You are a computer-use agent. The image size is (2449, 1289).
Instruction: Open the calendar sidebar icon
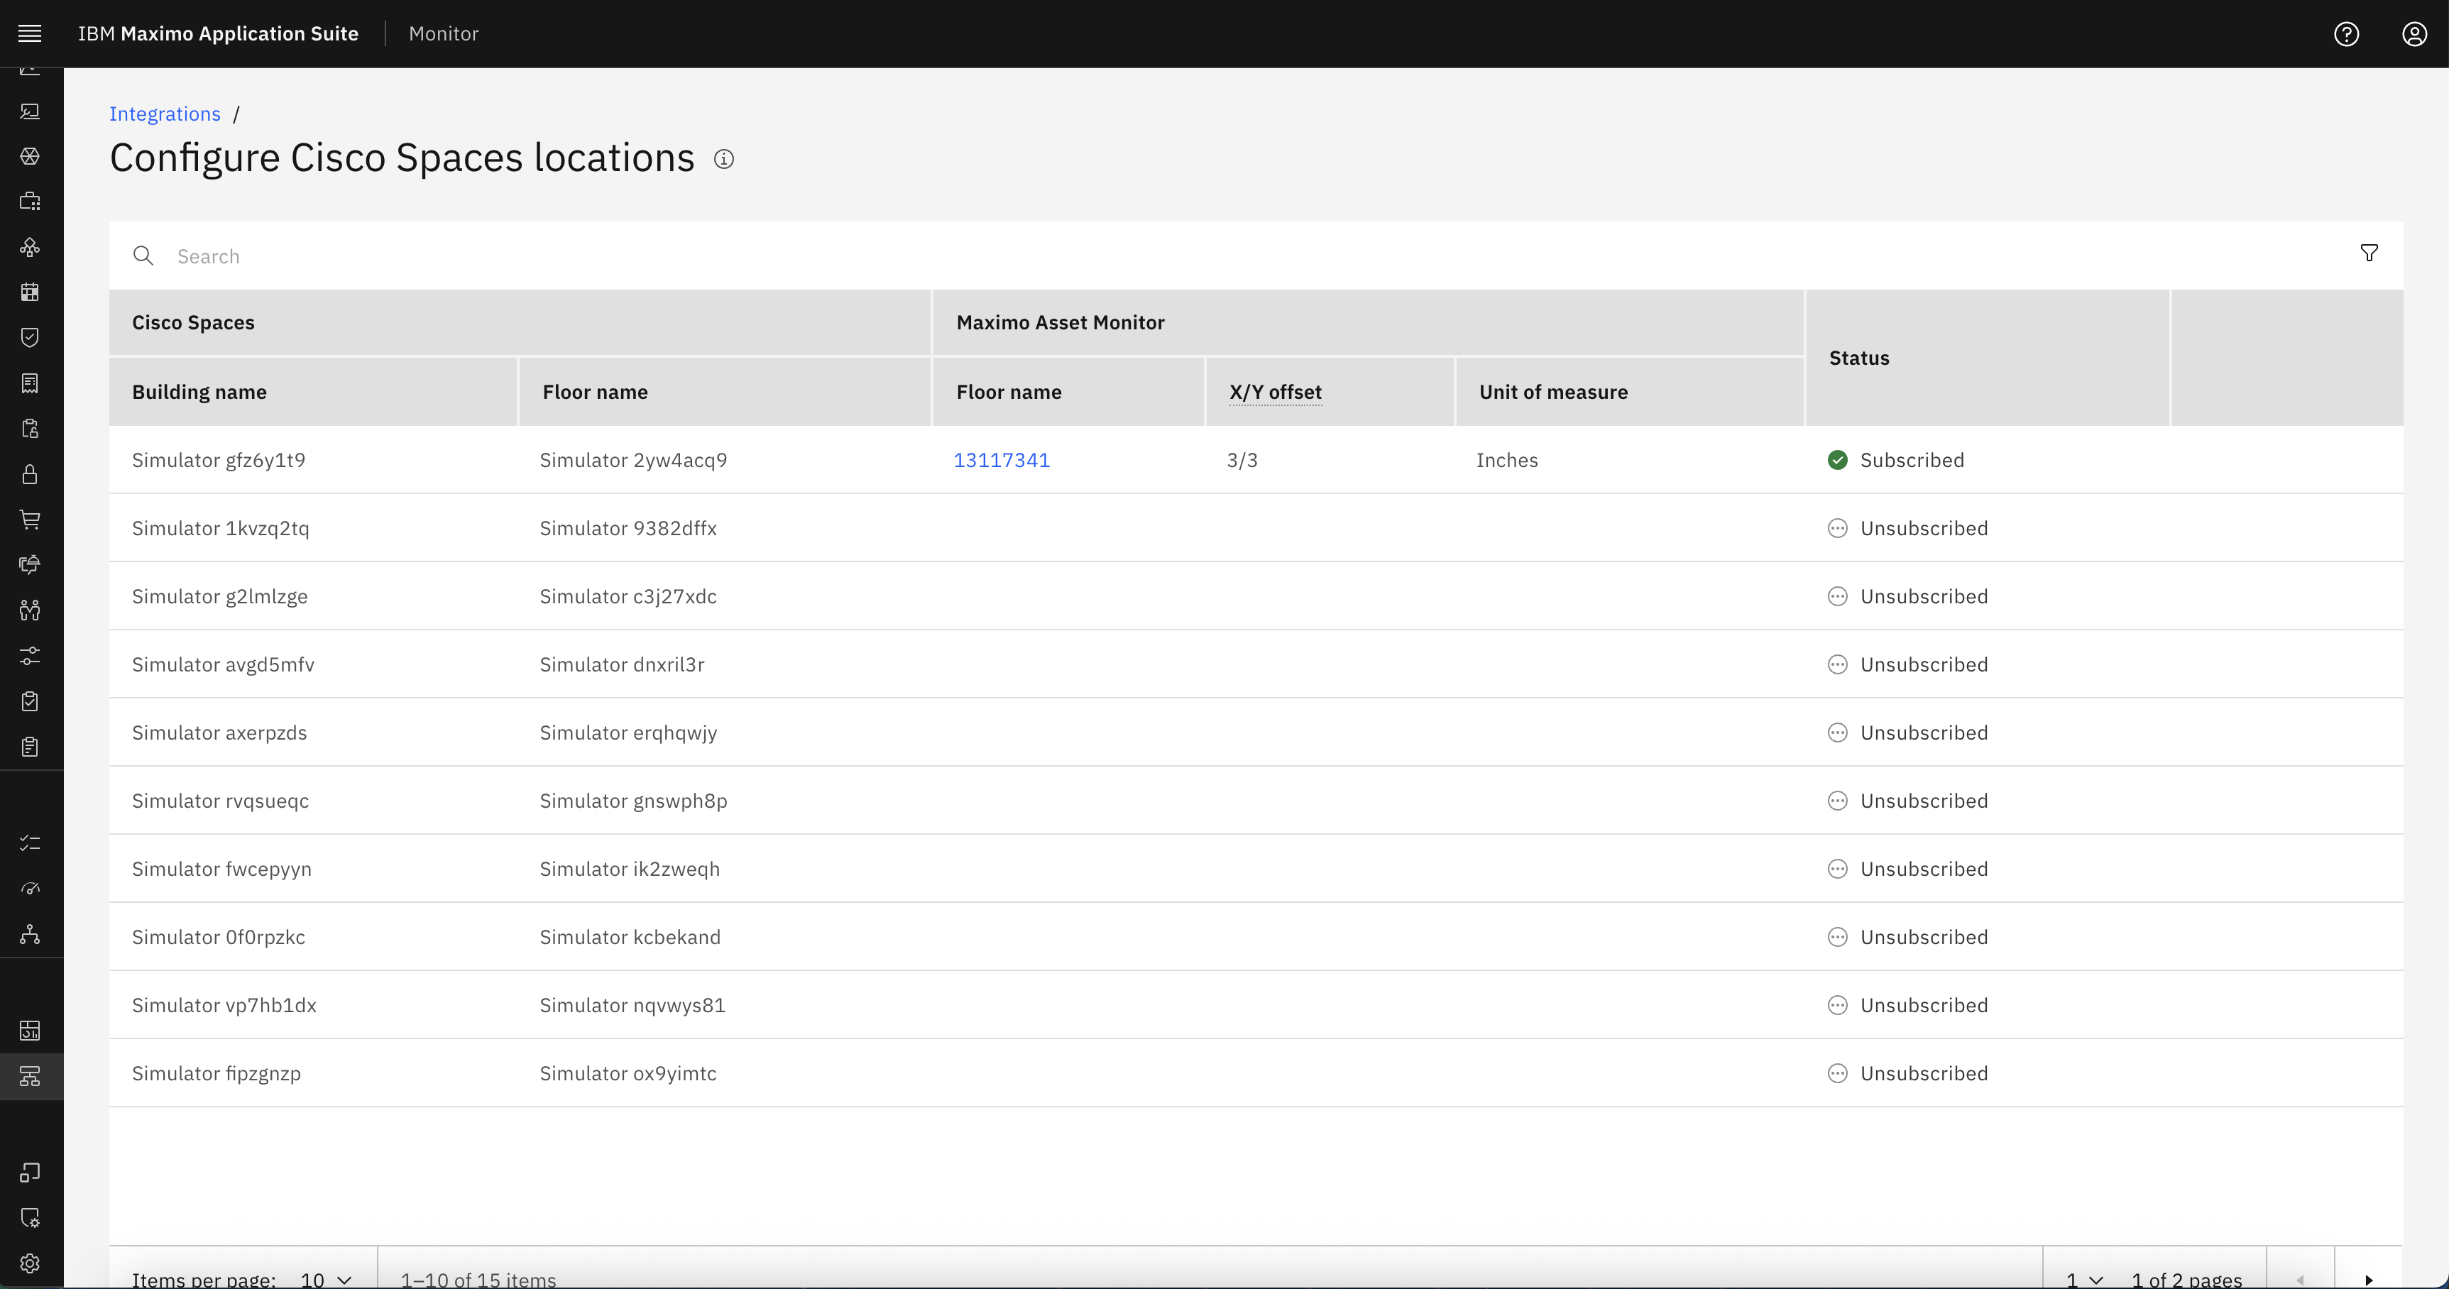31,292
